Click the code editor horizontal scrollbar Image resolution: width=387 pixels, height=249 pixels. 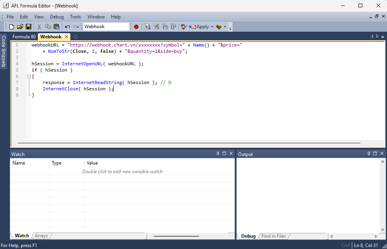tap(189, 143)
